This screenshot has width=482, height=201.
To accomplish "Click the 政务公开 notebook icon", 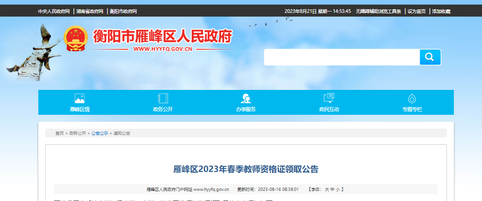I will pyautogui.click(x=163, y=98).
